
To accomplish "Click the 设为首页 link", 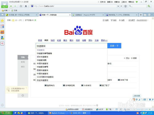I will pos(132,20).
